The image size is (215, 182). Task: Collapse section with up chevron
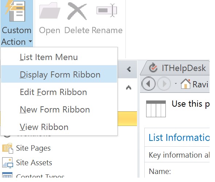click(129, 87)
